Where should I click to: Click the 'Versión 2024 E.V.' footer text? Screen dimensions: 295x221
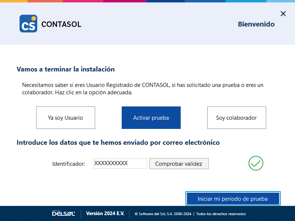(105, 214)
